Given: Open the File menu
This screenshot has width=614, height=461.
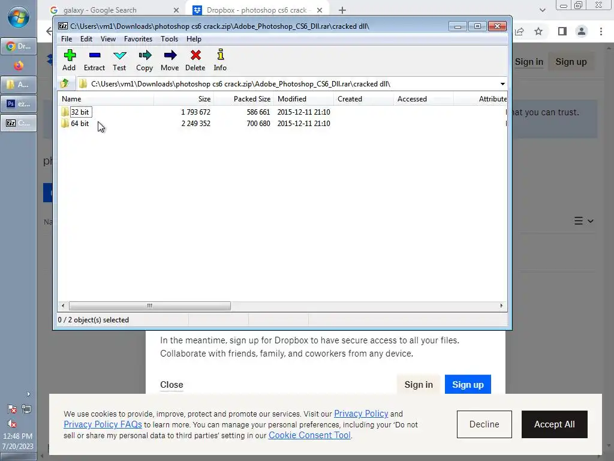Looking at the screenshot, I should click(67, 39).
